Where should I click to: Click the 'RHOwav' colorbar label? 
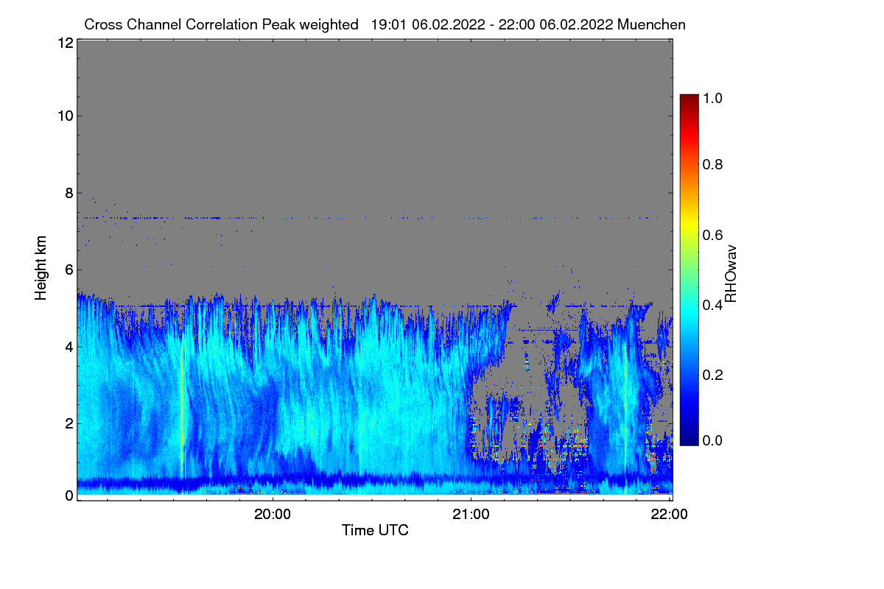coord(732,274)
